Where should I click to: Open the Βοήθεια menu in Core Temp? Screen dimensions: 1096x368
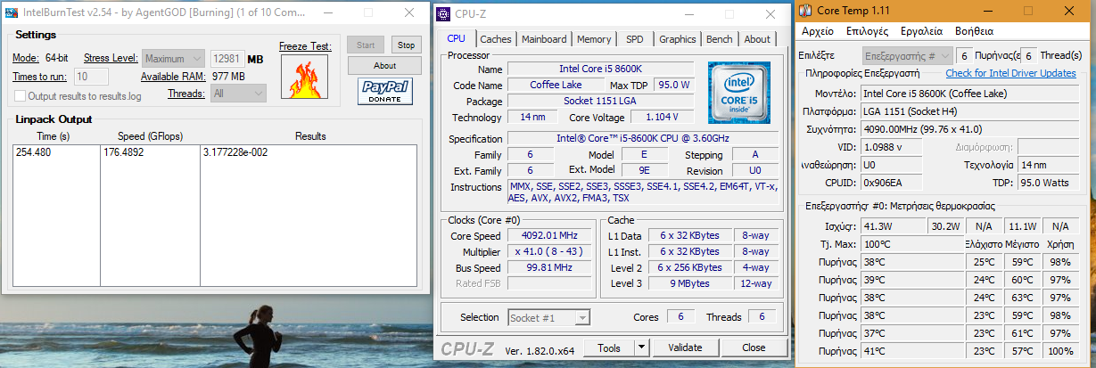click(x=975, y=30)
